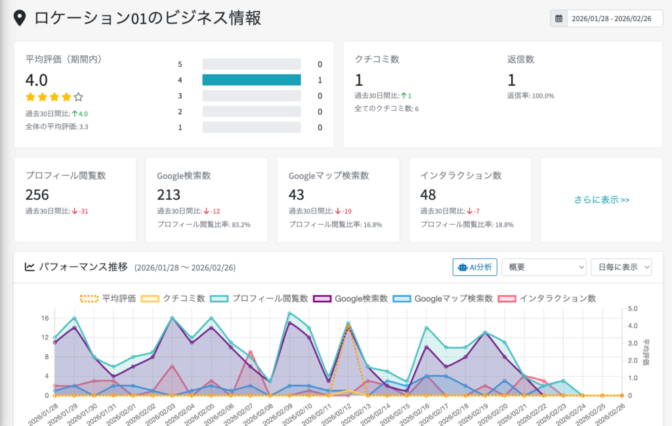Click the red down arrow under インタラクション数

469,211
